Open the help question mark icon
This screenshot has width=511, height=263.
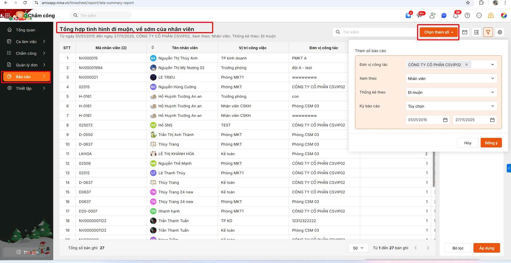point(467,16)
